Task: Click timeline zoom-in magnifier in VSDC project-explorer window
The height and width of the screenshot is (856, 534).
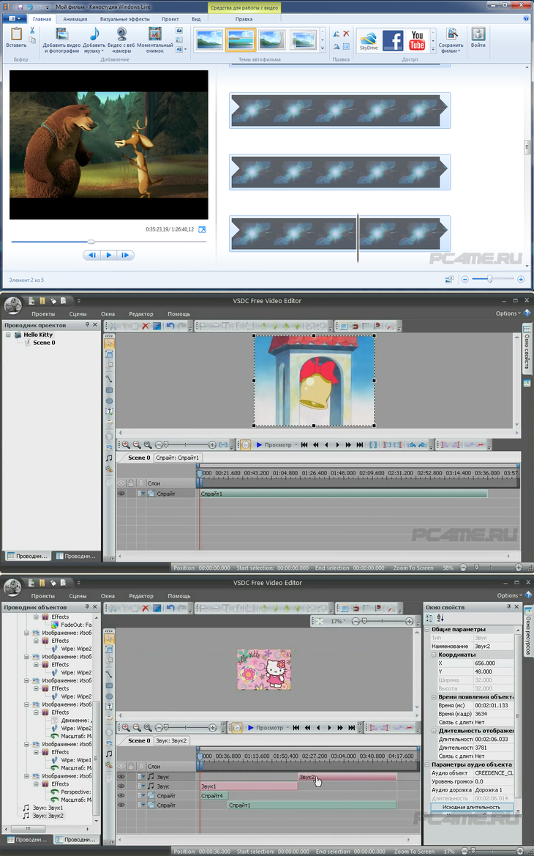Action: [x=126, y=445]
